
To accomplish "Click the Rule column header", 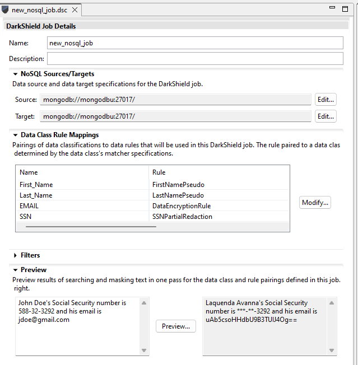I will tap(219, 172).
